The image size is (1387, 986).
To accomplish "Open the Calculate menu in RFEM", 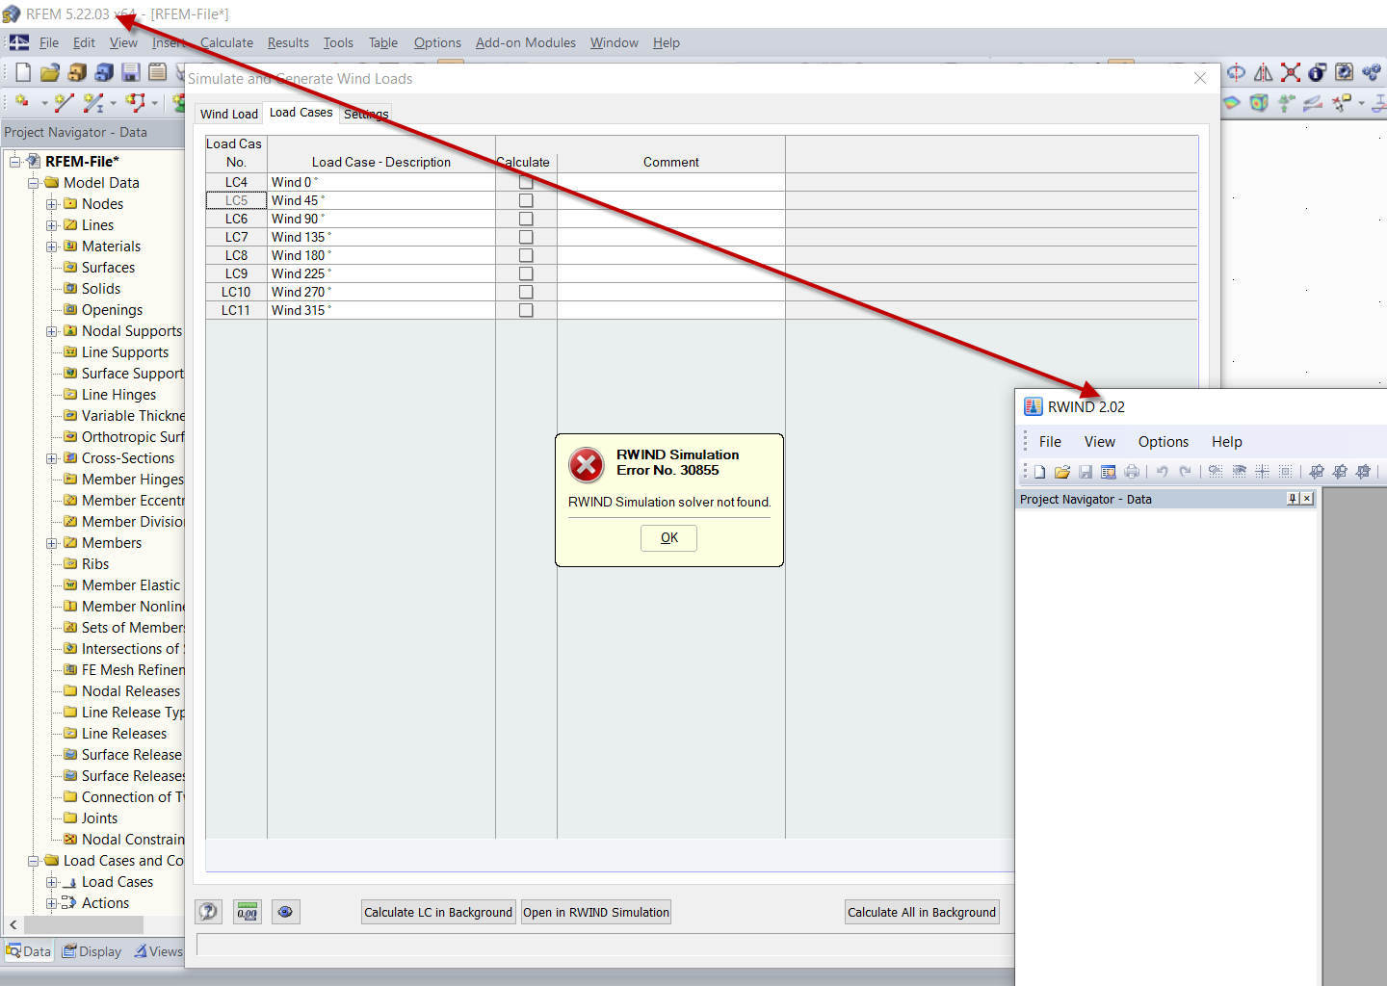I will click(226, 42).
